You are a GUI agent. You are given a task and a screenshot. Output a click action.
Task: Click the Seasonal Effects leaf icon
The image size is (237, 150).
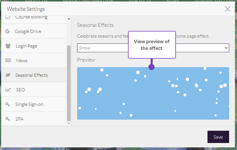coord(8,75)
